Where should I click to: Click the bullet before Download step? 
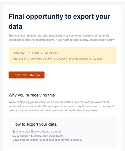tap(12, 140)
